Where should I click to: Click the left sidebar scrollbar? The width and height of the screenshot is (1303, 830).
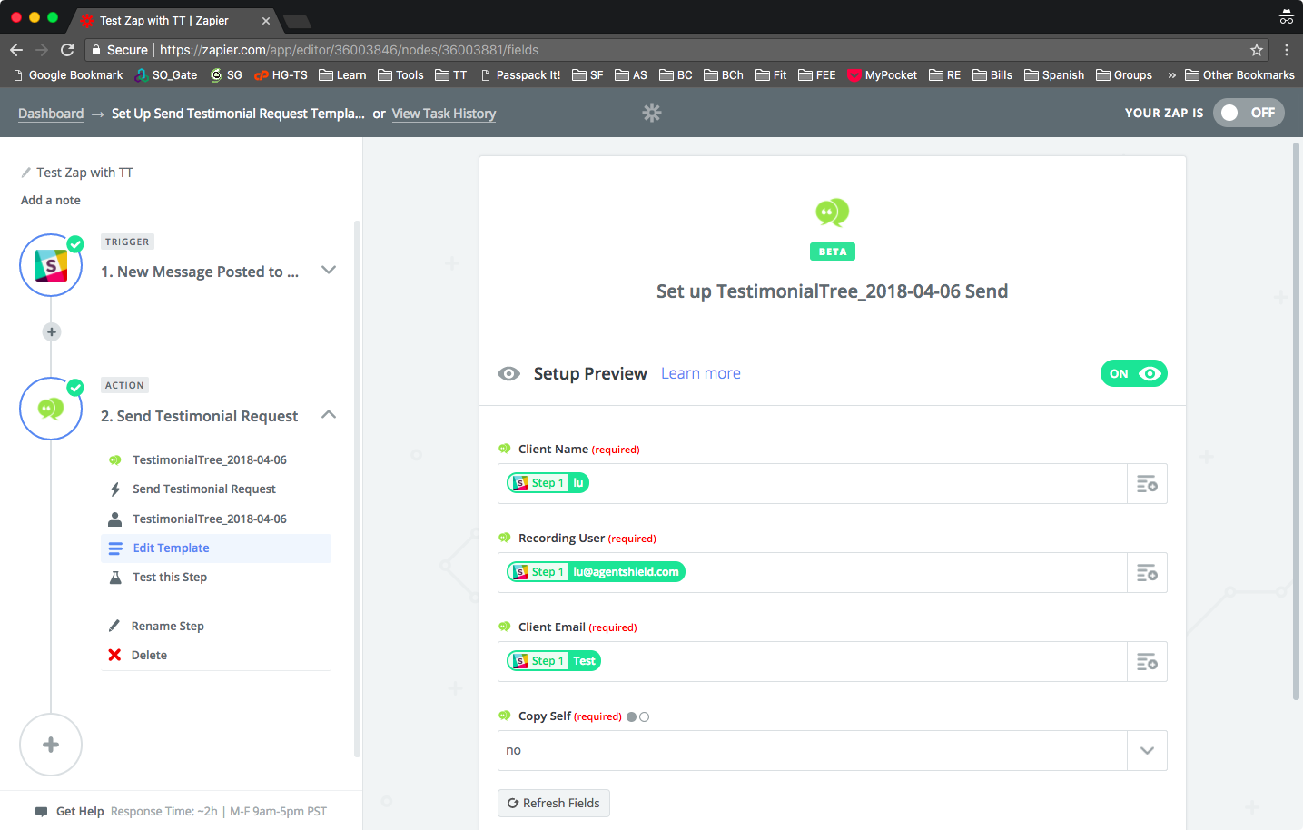click(357, 489)
